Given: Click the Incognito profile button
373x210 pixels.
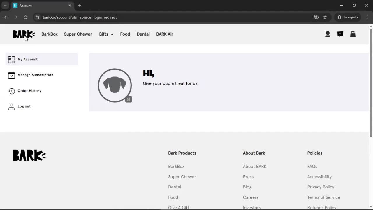Looking at the screenshot, I should (348, 17).
